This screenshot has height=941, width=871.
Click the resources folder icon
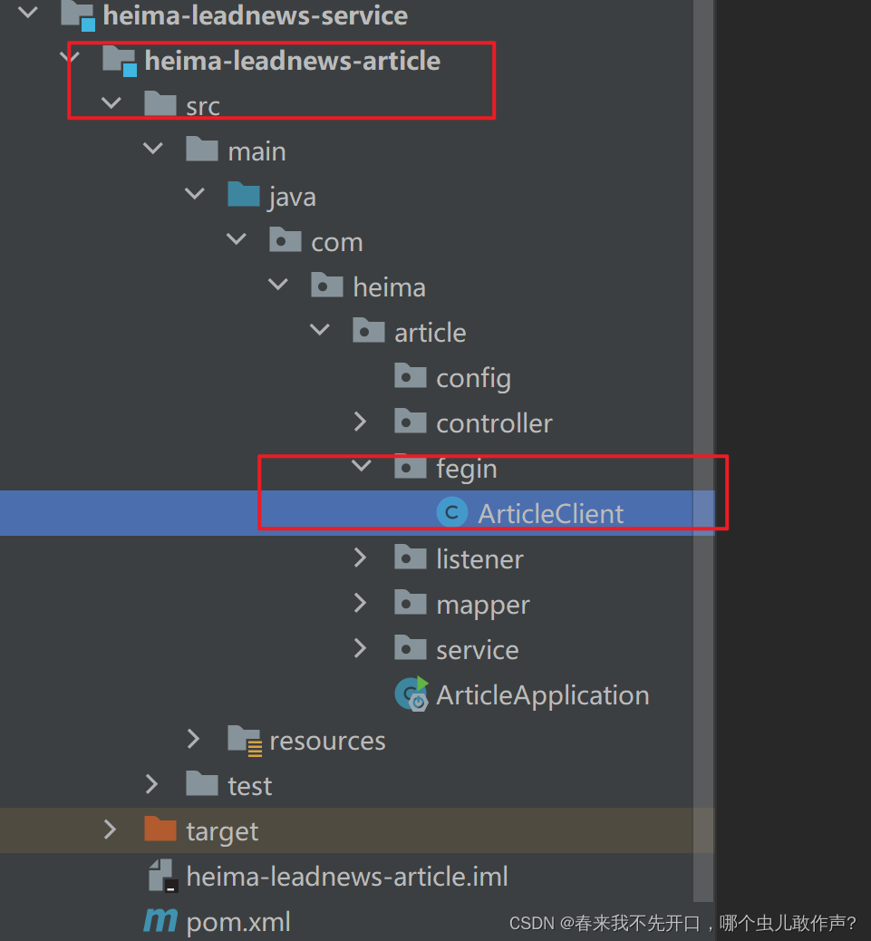245,740
